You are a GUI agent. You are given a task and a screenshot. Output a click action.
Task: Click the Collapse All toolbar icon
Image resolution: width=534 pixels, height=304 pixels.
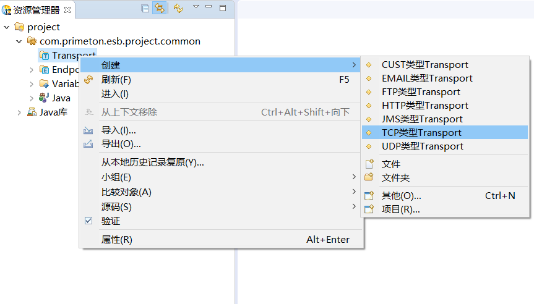pyautogui.click(x=145, y=9)
